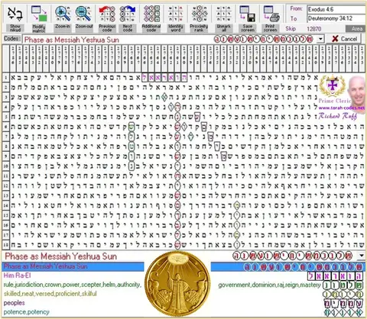
Task: Click the Zoom-in magnifier icon
Action: (x=63, y=14)
